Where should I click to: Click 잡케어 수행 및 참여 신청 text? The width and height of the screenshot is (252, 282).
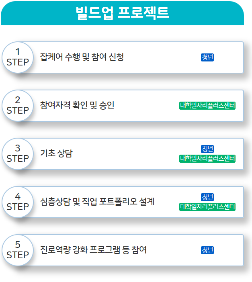point(82,57)
